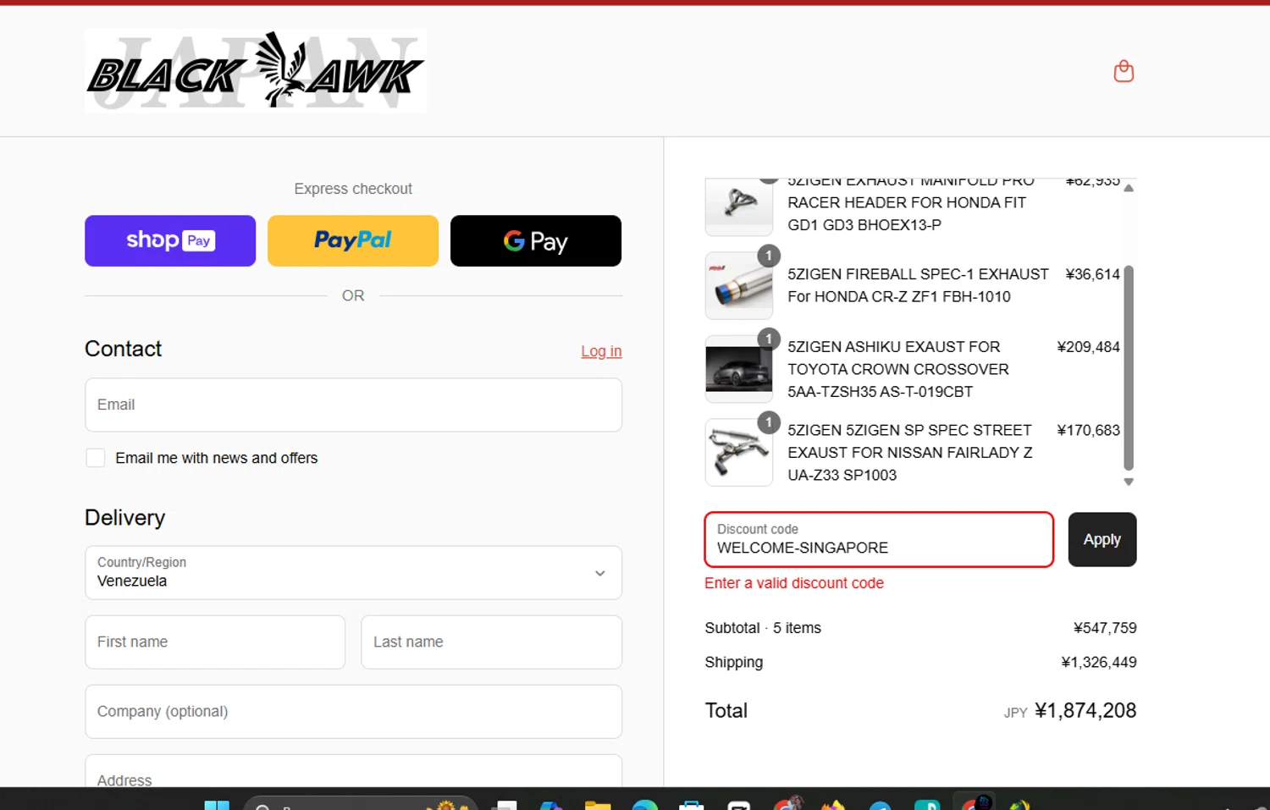Open the Windows Start menu
The height and width of the screenshot is (810, 1270).
217,805
